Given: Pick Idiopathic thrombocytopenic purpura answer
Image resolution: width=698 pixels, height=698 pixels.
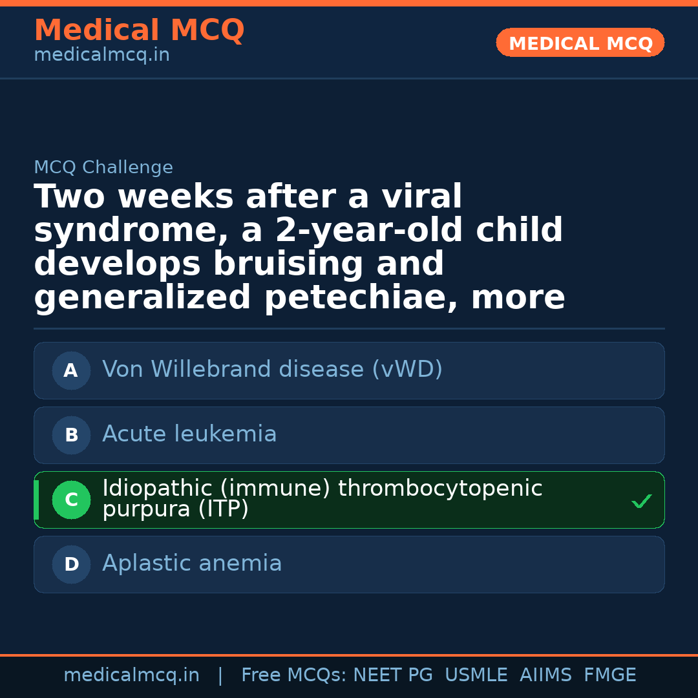Looking at the screenshot, I should click(322, 499).
